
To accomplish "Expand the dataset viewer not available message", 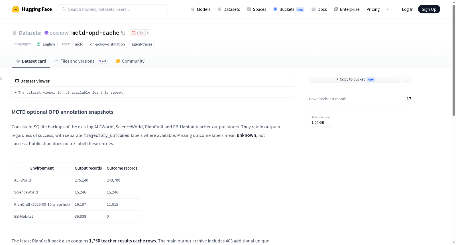I will [x=70, y=92].
